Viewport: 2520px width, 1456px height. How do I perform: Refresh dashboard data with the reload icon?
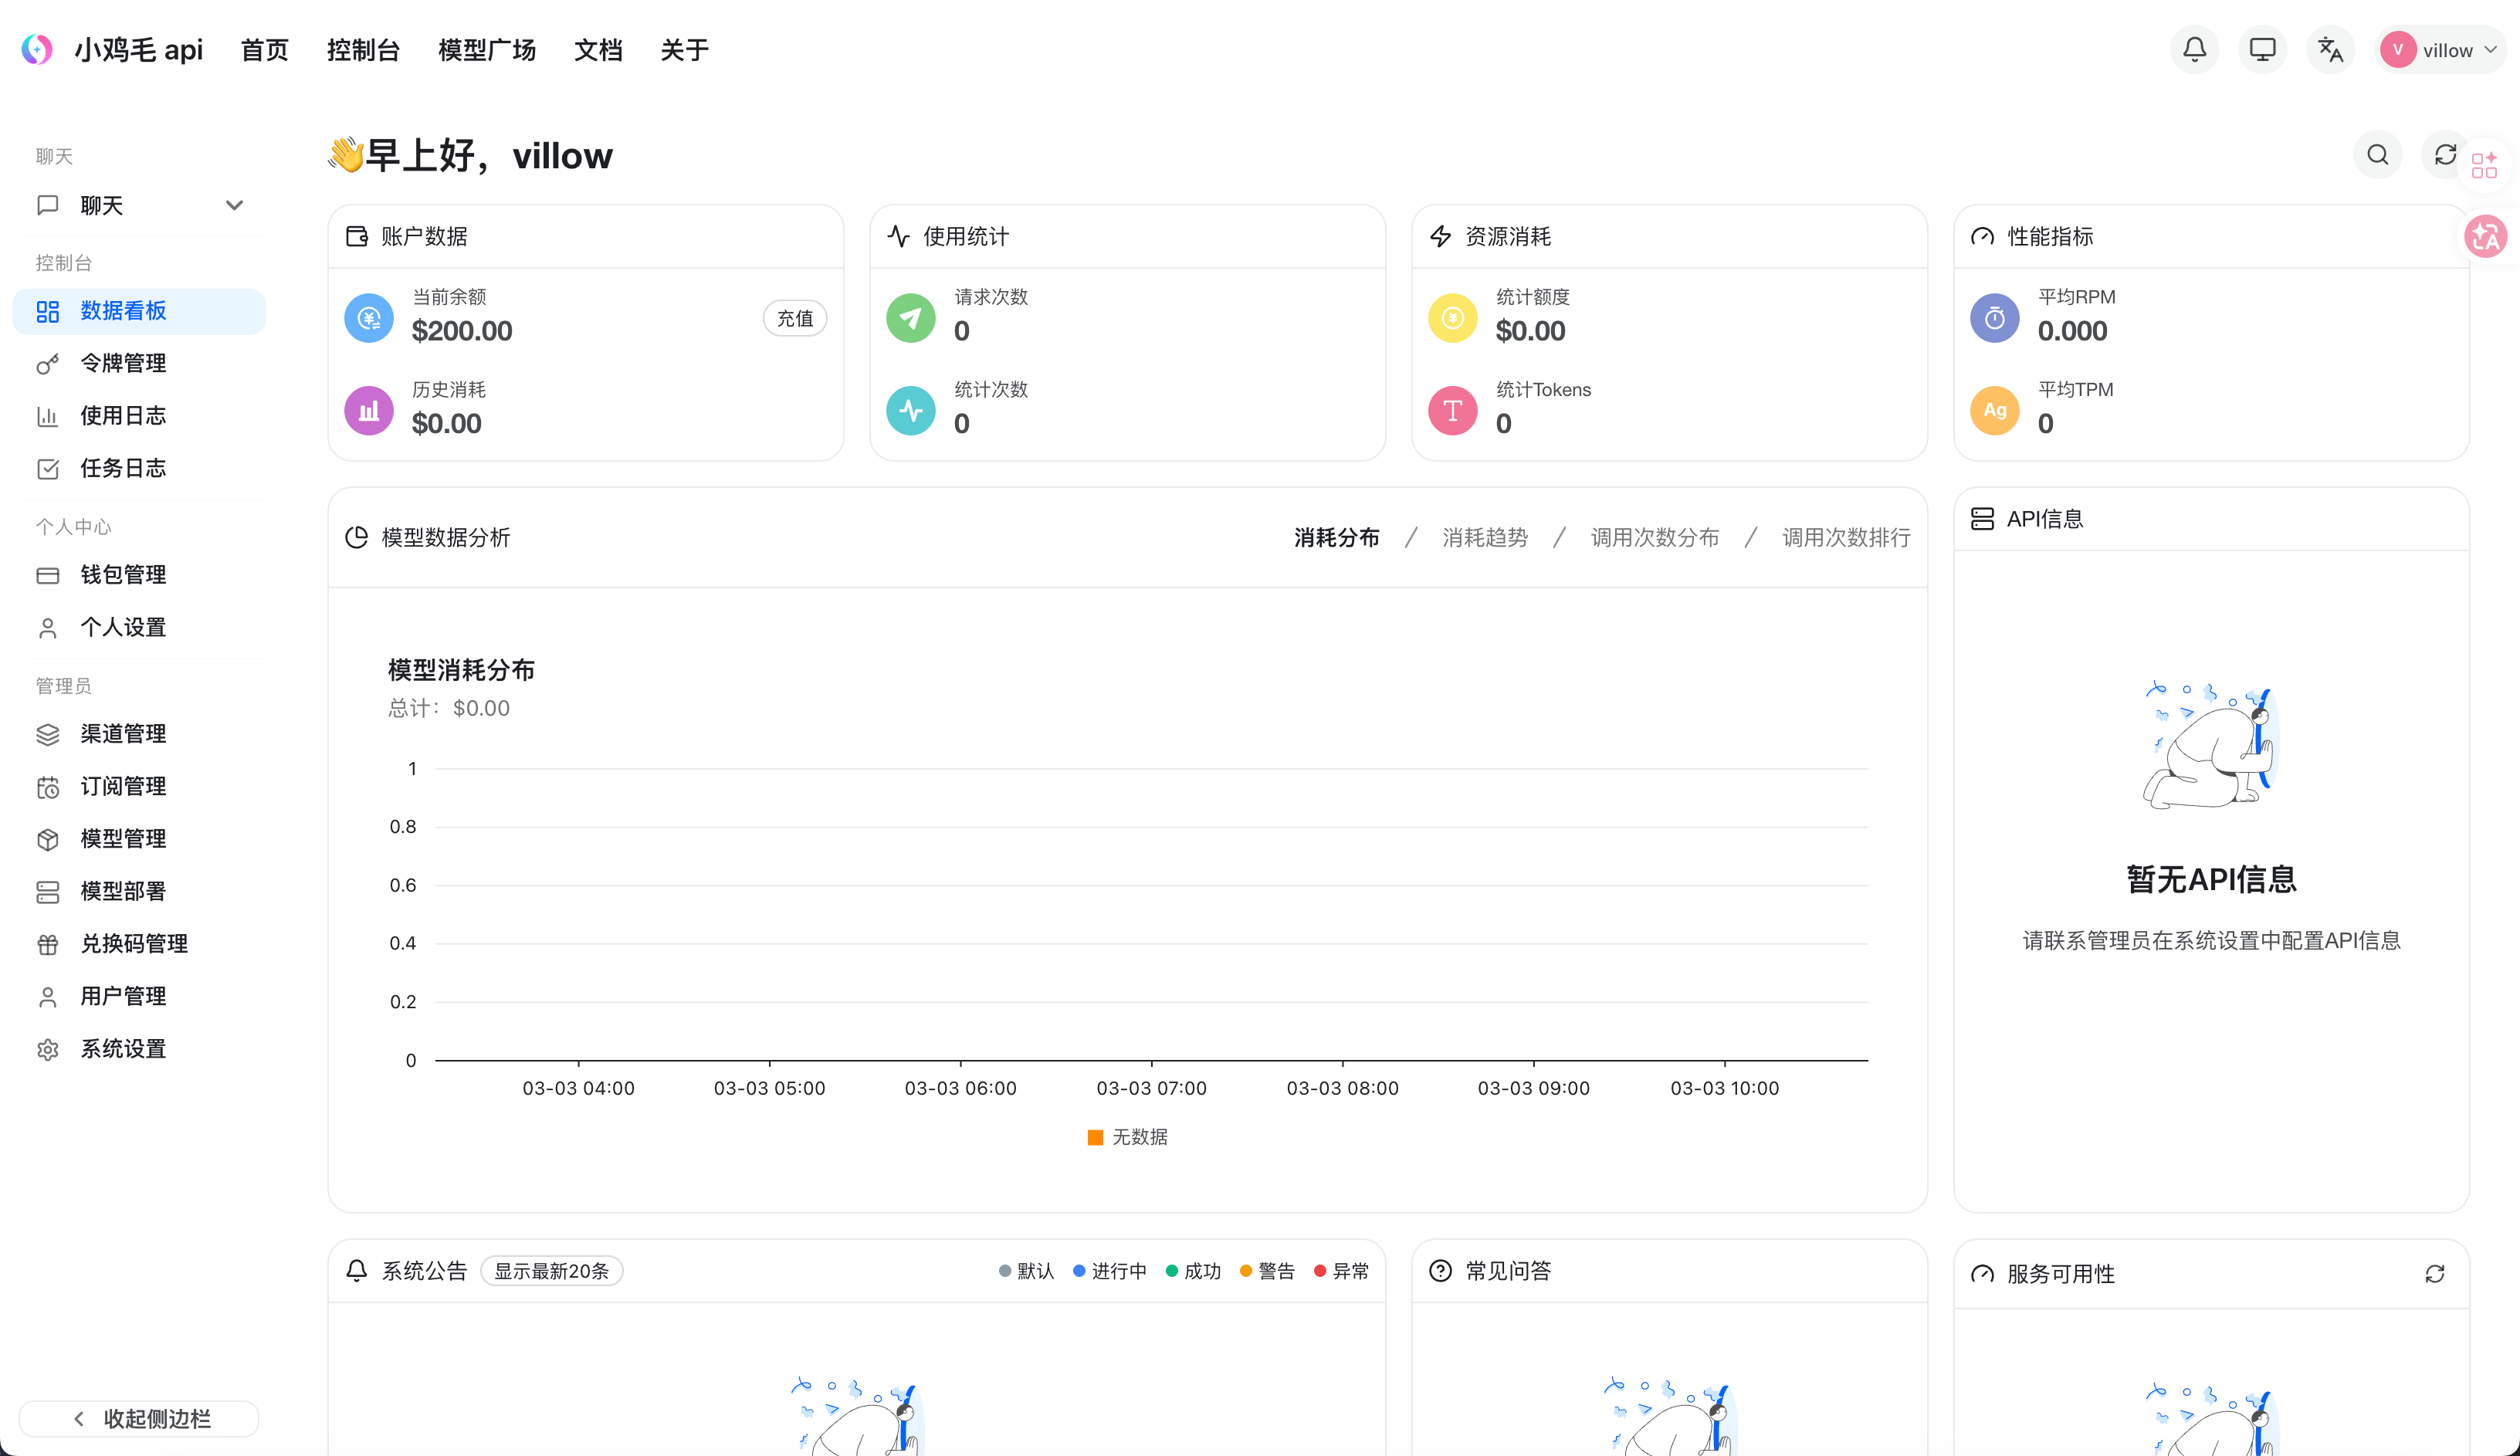(x=2445, y=155)
